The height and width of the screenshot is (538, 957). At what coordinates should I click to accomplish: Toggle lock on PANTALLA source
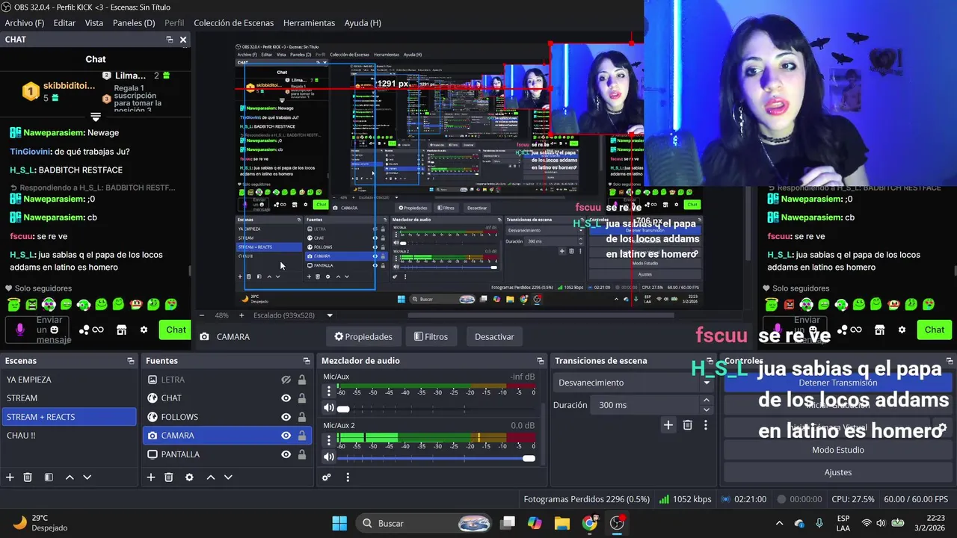tap(302, 454)
